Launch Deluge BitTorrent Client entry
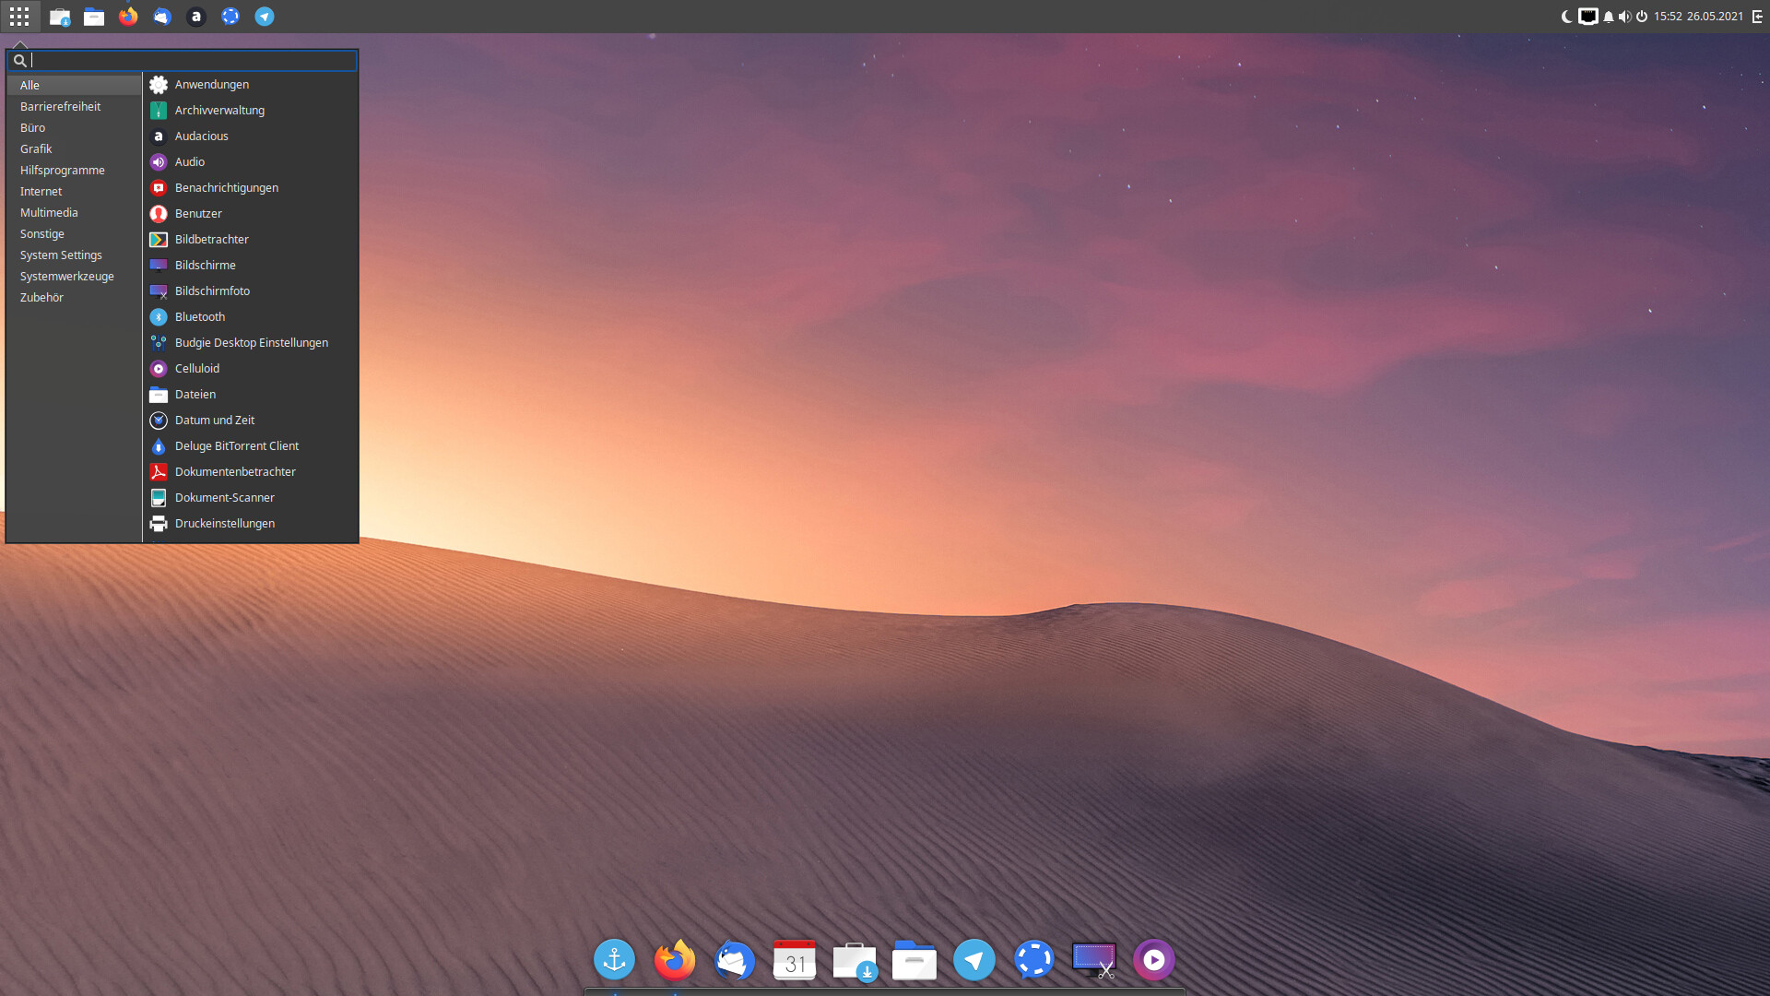Screen dimensions: 1770x996 point(250,445)
